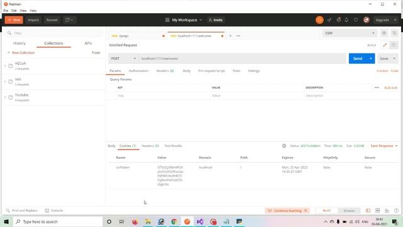403x227 pixels.
Task: Open the Console
Action: [x=54, y=211]
